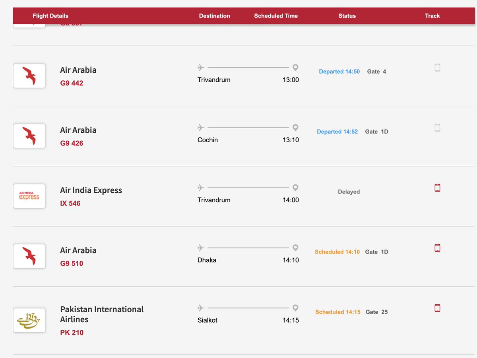This screenshot has width=477, height=358.
Task: Select flight number IX 546
Action: point(70,203)
